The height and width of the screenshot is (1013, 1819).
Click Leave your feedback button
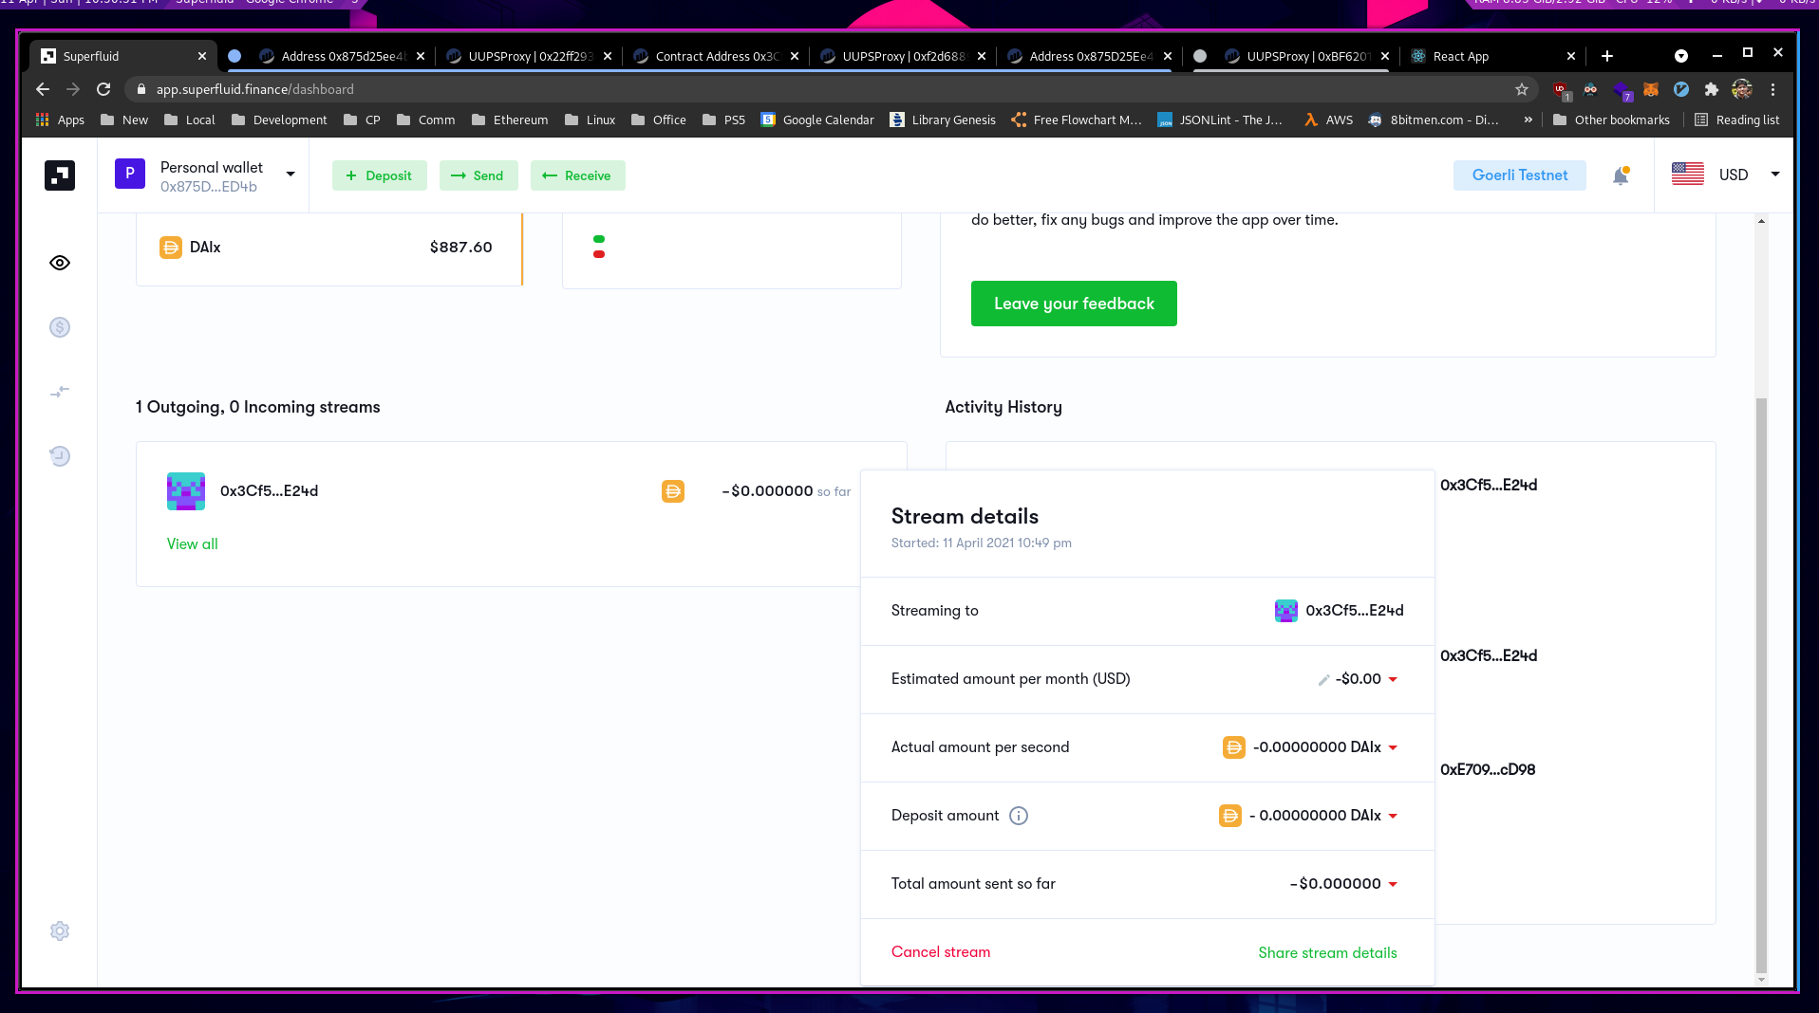coord(1074,304)
